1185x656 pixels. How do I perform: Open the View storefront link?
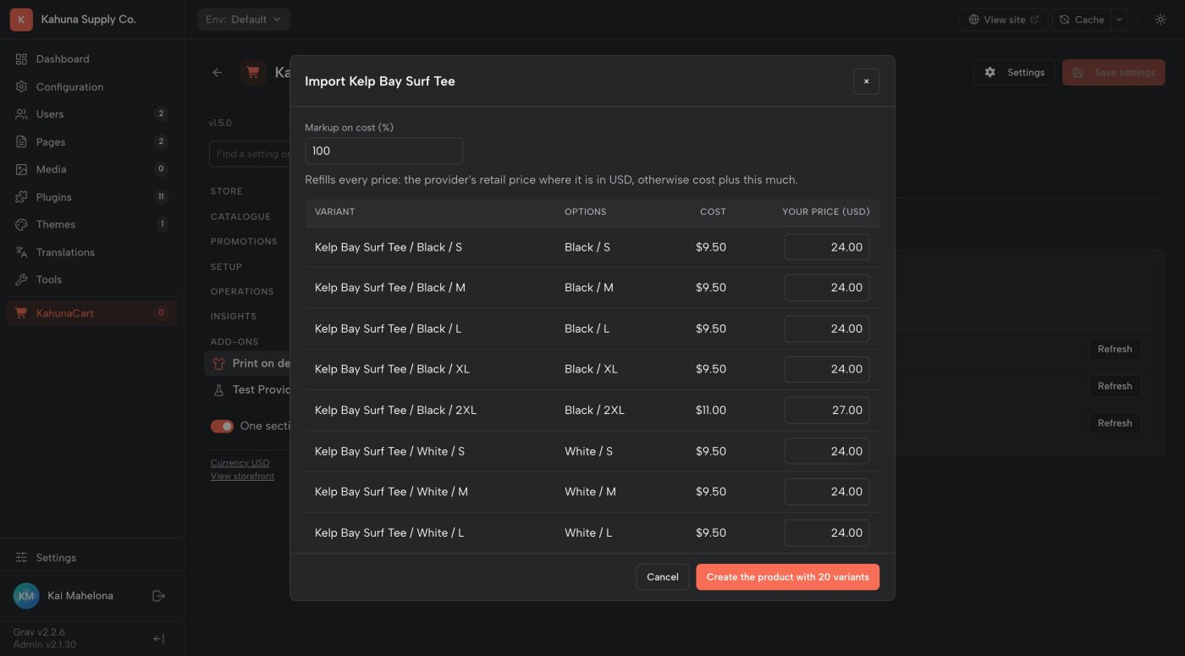242,477
